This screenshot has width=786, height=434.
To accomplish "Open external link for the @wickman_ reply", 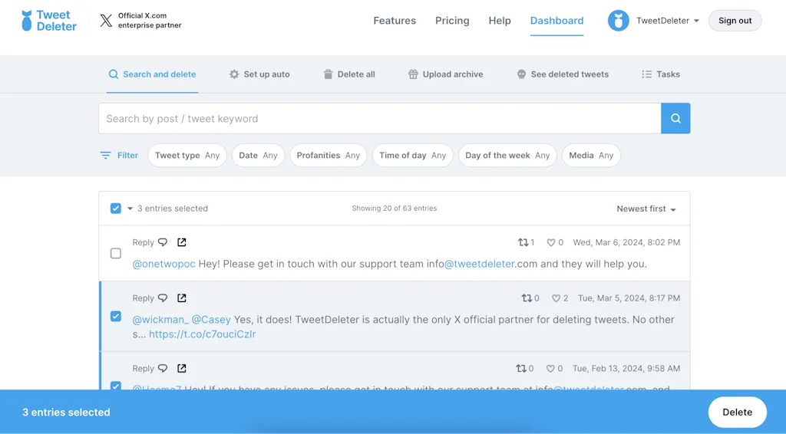I will coord(181,298).
